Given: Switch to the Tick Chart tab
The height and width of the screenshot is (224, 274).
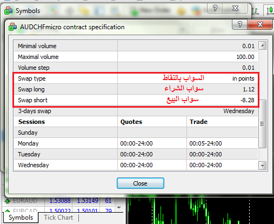Looking at the screenshot, I should [58, 218].
